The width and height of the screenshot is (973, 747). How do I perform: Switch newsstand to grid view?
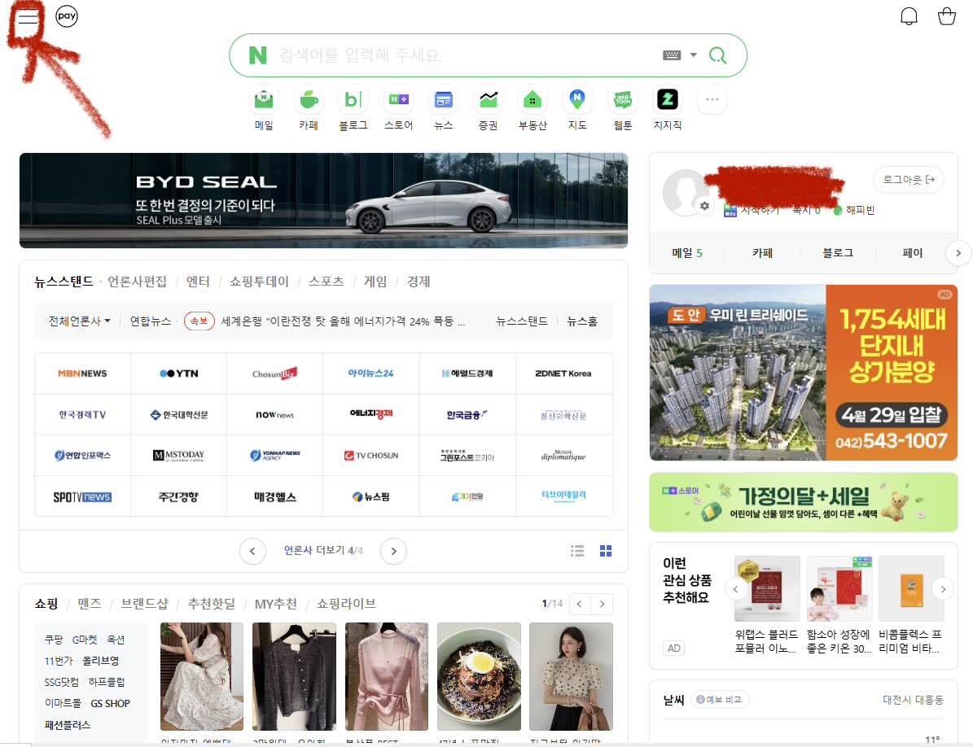(606, 551)
